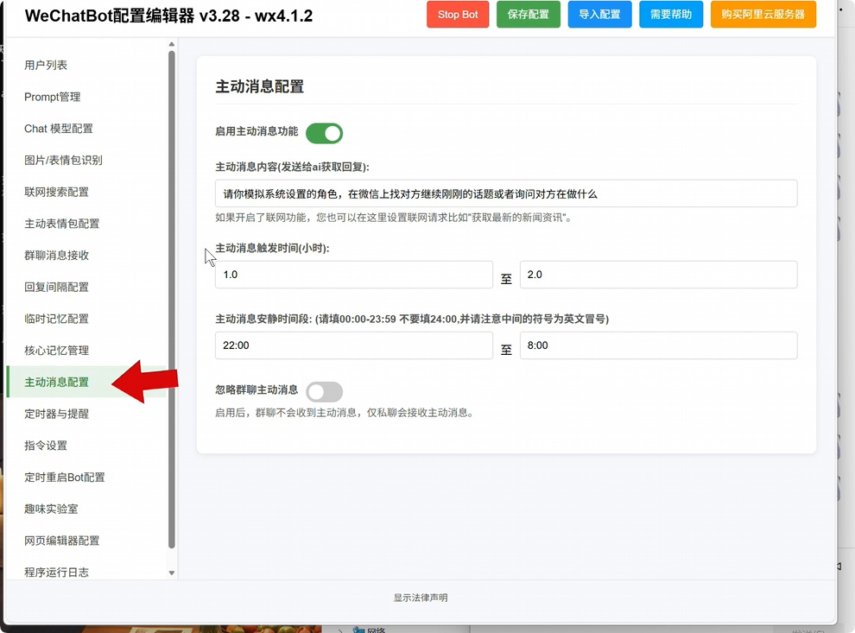Go to 指令设置 section
The width and height of the screenshot is (855, 633).
pyautogui.click(x=87, y=445)
